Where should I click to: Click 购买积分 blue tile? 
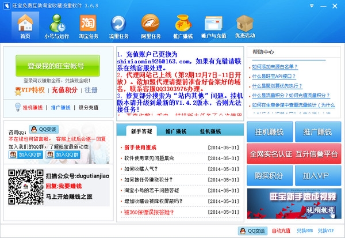(x=270, y=175)
